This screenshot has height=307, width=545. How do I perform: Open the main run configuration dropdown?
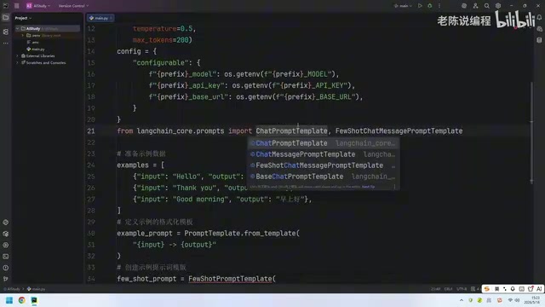click(403, 6)
